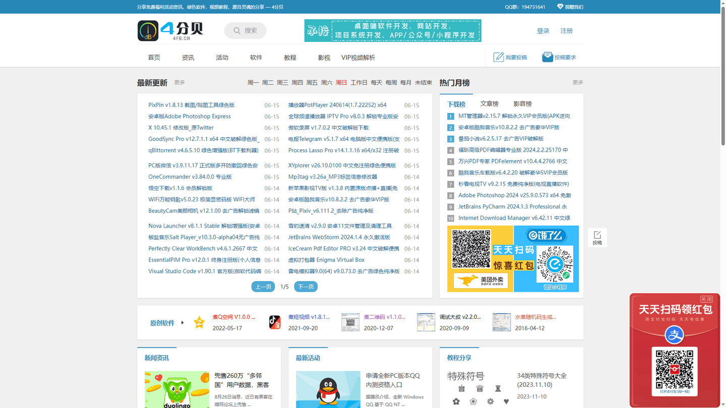Screen dimensions: 726x408
Task: Switch to the 下载榜 tab
Action: [x=456, y=104]
